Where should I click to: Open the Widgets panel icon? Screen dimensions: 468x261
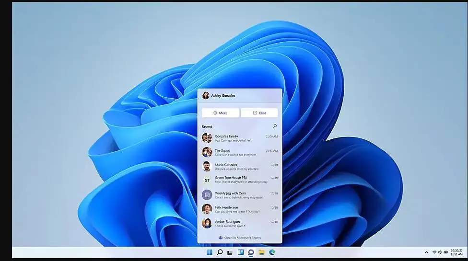coord(241,252)
